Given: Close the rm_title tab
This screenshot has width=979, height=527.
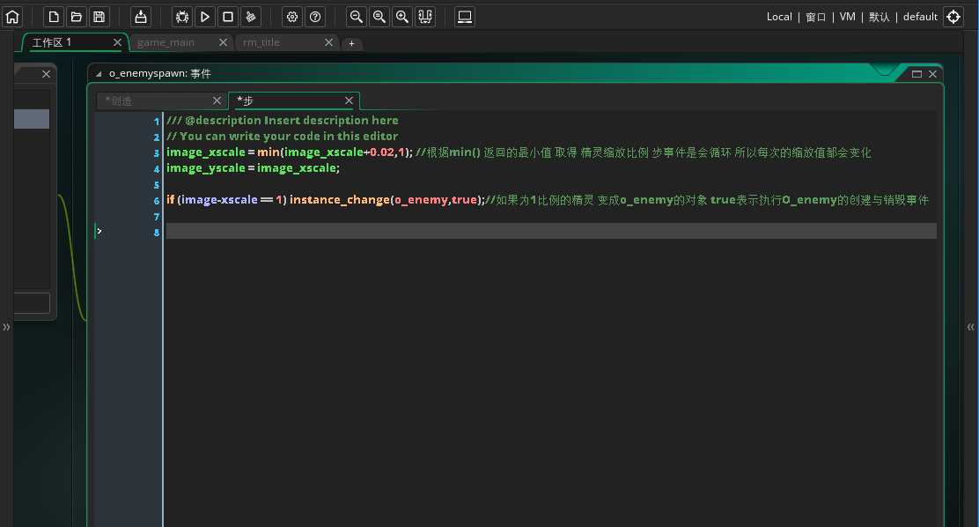Looking at the screenshot, I should (329, 42).
